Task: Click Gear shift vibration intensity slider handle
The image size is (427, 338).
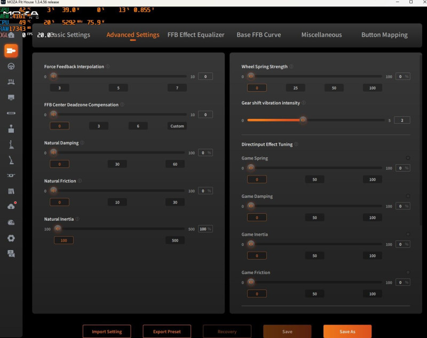Action: (x=303, y=120)
